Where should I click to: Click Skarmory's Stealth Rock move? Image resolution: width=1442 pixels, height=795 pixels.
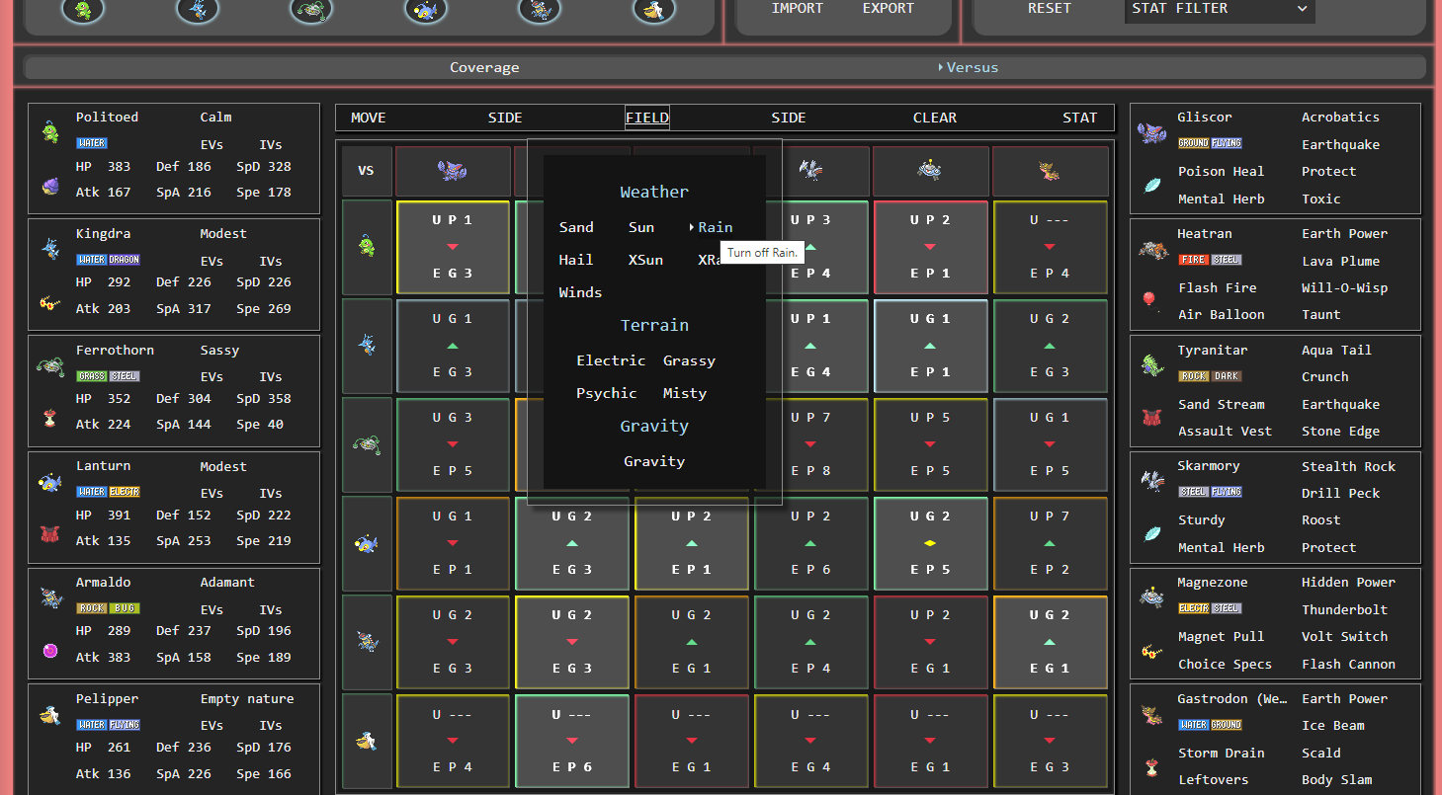(1348, 465)
